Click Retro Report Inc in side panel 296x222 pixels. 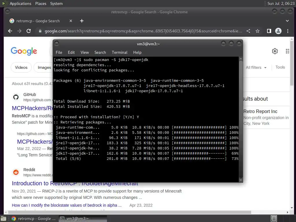coord(260,111)
